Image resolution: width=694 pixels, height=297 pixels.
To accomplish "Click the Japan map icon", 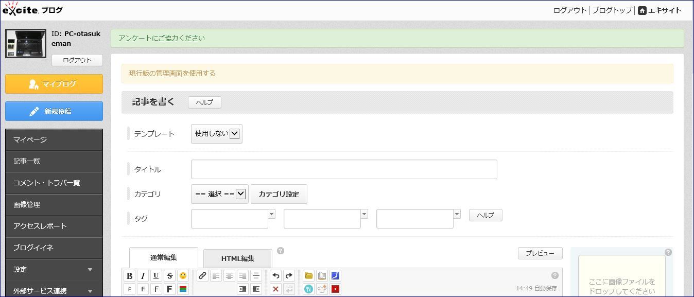I will 335,276.
